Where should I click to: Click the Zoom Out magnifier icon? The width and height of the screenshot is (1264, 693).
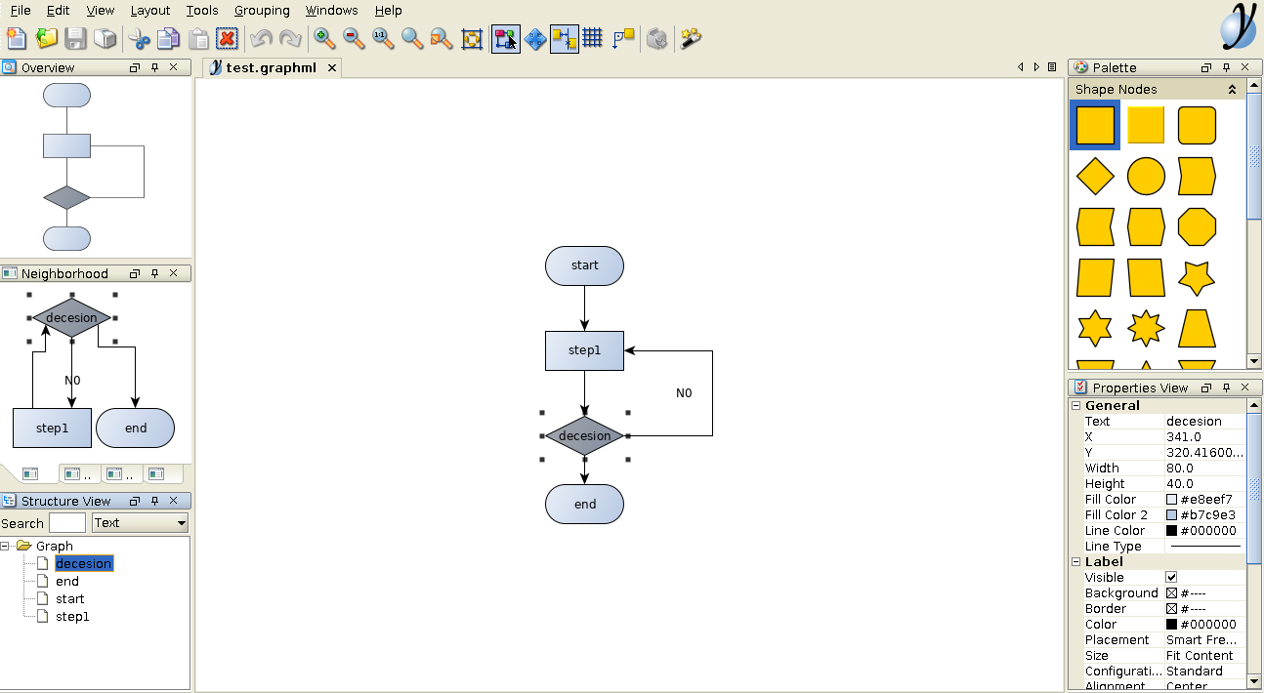354,38
